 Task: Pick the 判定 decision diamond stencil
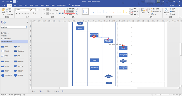click(17, 47)
